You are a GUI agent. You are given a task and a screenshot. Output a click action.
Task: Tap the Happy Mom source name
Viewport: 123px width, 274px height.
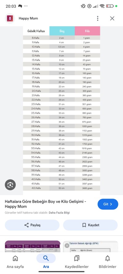(28, 18)
